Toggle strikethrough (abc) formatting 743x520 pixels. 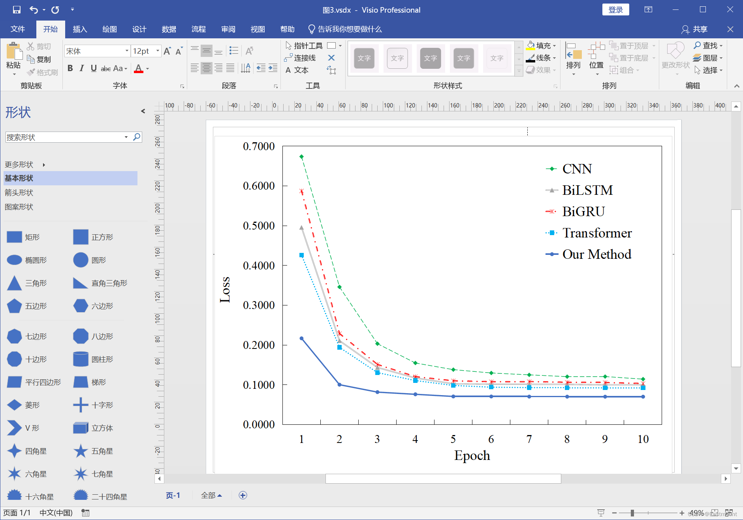pyautogui.click(x=106, y=68)
